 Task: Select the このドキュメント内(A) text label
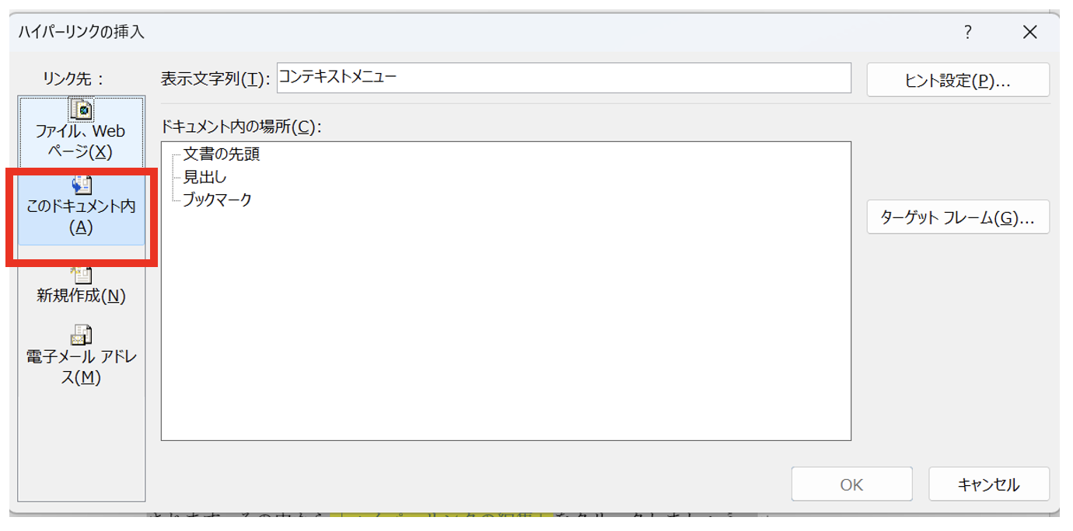pos(81,217)
